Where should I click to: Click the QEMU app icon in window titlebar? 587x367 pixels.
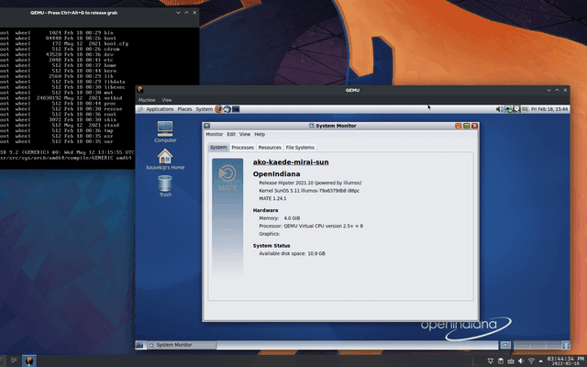tap(140, 90)
